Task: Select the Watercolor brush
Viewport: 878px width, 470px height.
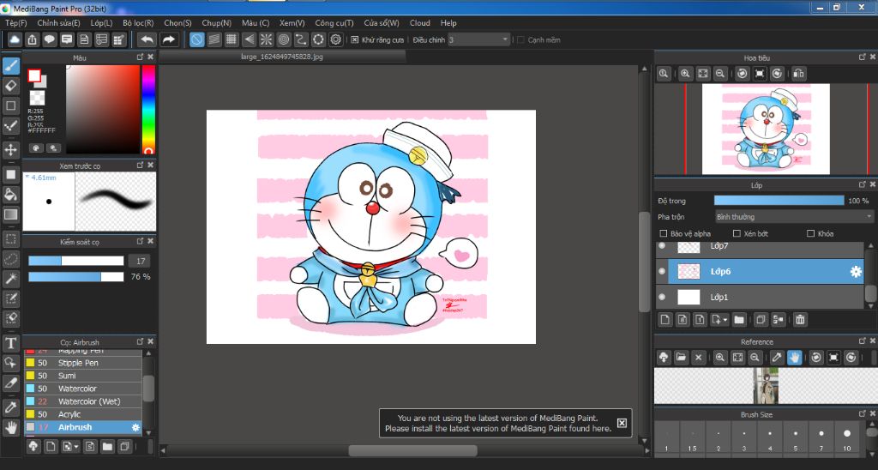Action: coord(83,389)
